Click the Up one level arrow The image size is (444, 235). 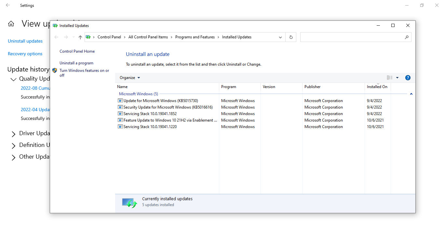click(80, 37)
